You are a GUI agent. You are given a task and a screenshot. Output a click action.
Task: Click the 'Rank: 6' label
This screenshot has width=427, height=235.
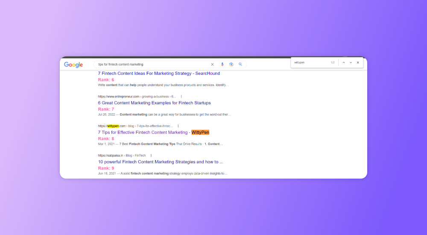[106, 79]
